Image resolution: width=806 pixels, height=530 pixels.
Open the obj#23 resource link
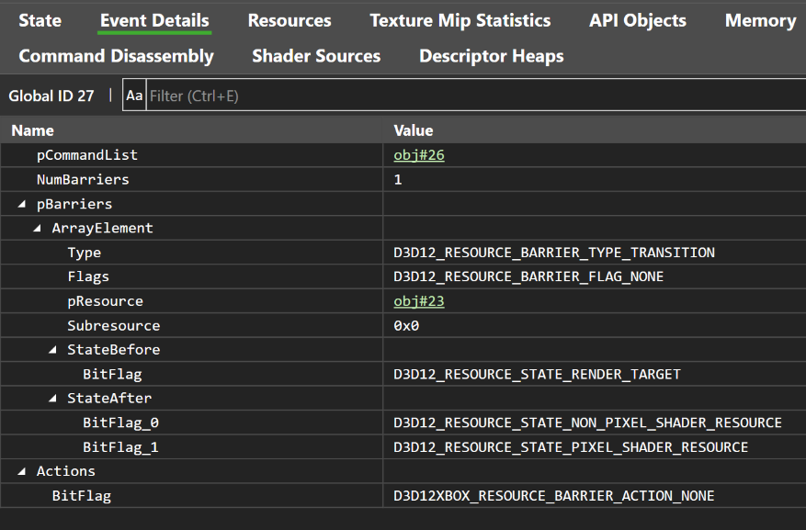[419, 301]
